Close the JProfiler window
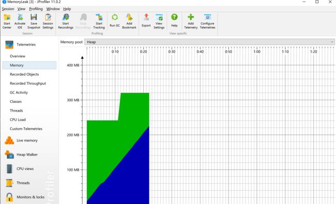Viewport: 336px width, 204px height. (x=330, y=2)
